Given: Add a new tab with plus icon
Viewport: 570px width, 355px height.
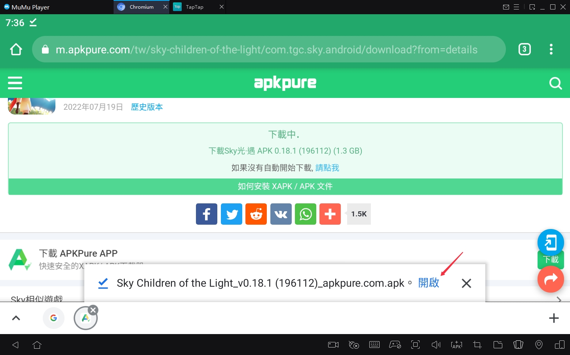Looking at the screenshot, I should pos(554,318).
